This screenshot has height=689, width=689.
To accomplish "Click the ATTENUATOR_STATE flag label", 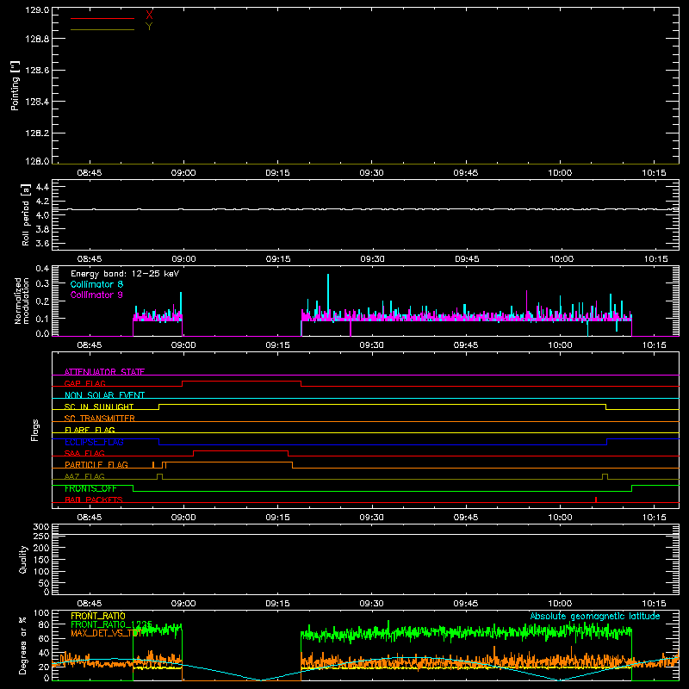I will pyautogui.click(x=104, y=372).
